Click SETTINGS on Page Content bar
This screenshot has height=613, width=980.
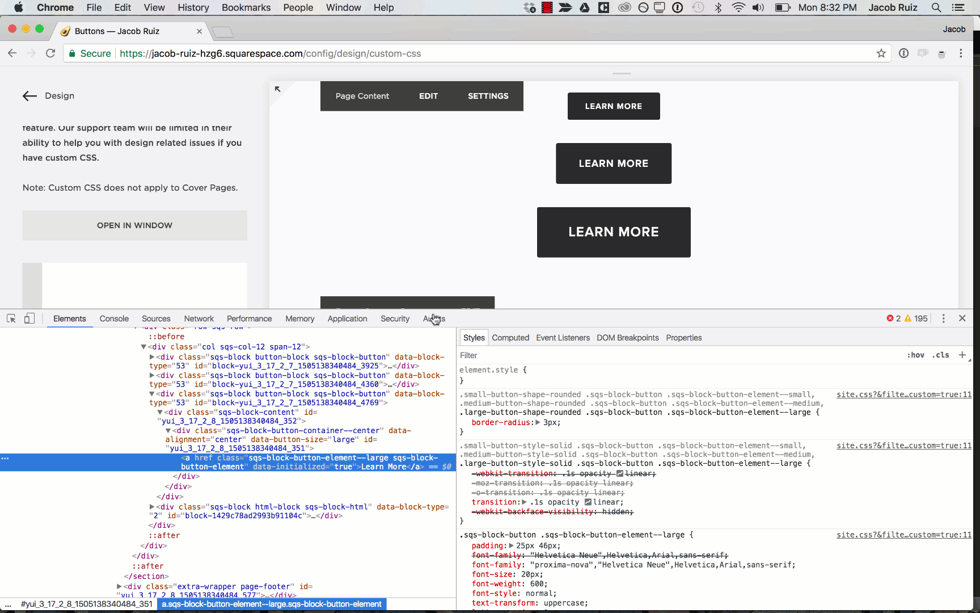488,96
